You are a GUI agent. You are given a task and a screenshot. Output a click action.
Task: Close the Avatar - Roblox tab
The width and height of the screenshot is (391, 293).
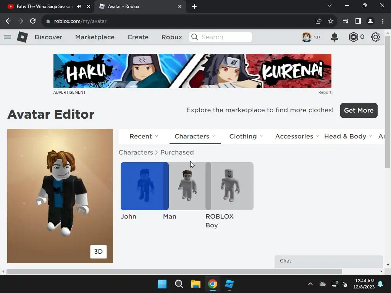[180, 6]
